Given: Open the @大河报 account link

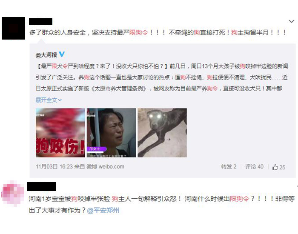Looking at the screenshot, I should [x=46, y=55].
